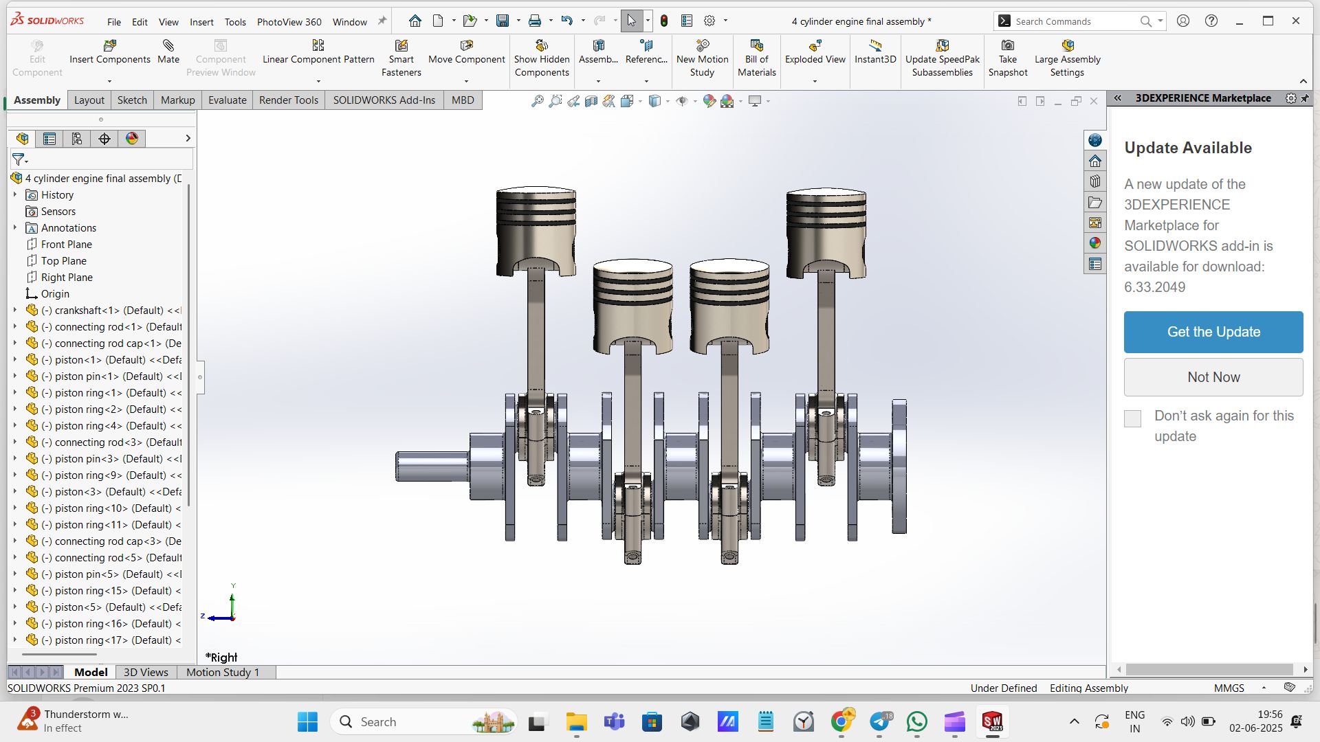1320x742 pixels.
Task: Open the PropertyManager tab icon
Action: (49, 139)
